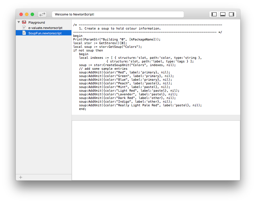
Task: Select SoupFun.newtonscript in sidebar
Action: coord(44,33)
